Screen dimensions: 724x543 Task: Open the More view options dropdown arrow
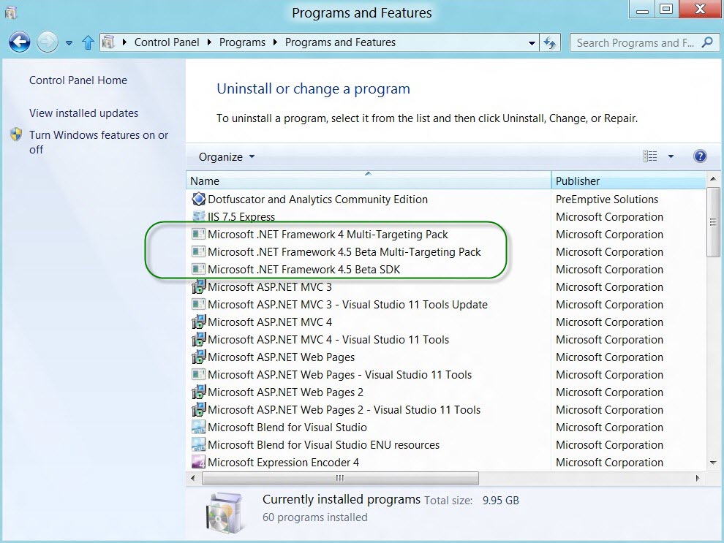click(x=671, y=156)
